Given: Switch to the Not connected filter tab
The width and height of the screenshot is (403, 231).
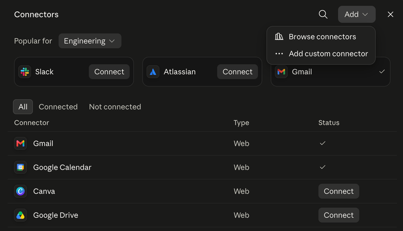Looking at the screenshot, I should (x=115, y=107).
